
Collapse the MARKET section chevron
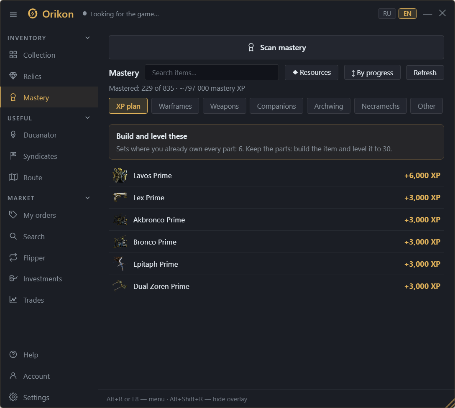coord(87,198)
